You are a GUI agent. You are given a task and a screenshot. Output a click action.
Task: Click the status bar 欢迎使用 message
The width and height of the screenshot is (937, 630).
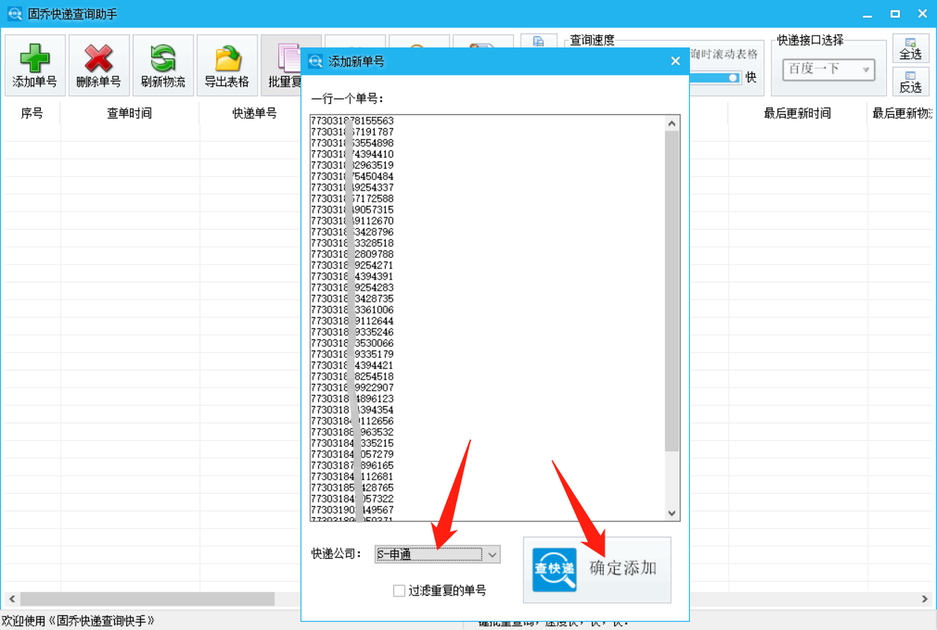coord(78,620)
